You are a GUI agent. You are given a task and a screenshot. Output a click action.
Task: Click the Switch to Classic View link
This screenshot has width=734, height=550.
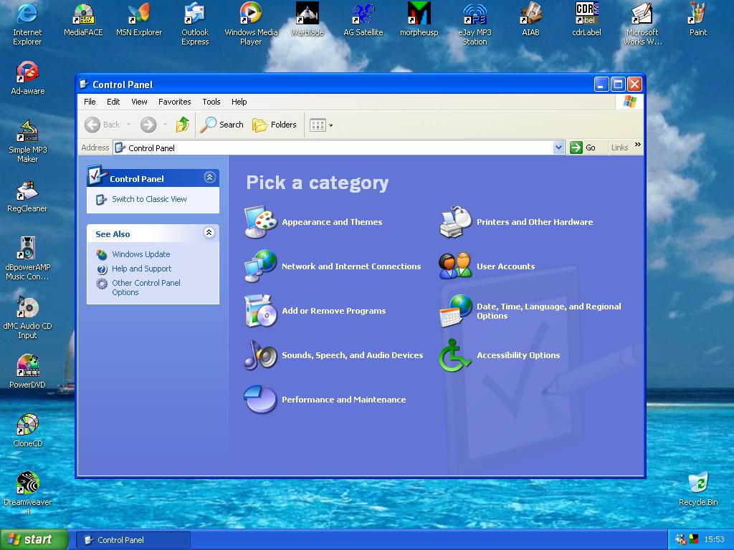pos(149,199)
